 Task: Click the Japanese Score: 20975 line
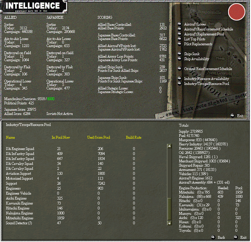pos(20,109)
